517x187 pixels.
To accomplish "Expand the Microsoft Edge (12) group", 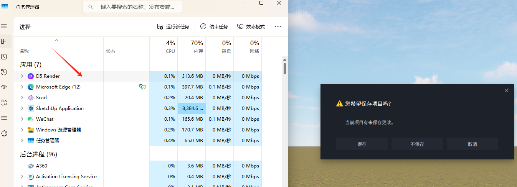I will click(22, 87).
